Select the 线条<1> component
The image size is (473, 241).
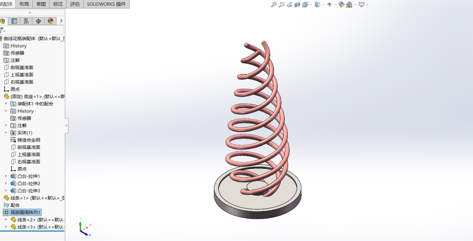(34, 198)
